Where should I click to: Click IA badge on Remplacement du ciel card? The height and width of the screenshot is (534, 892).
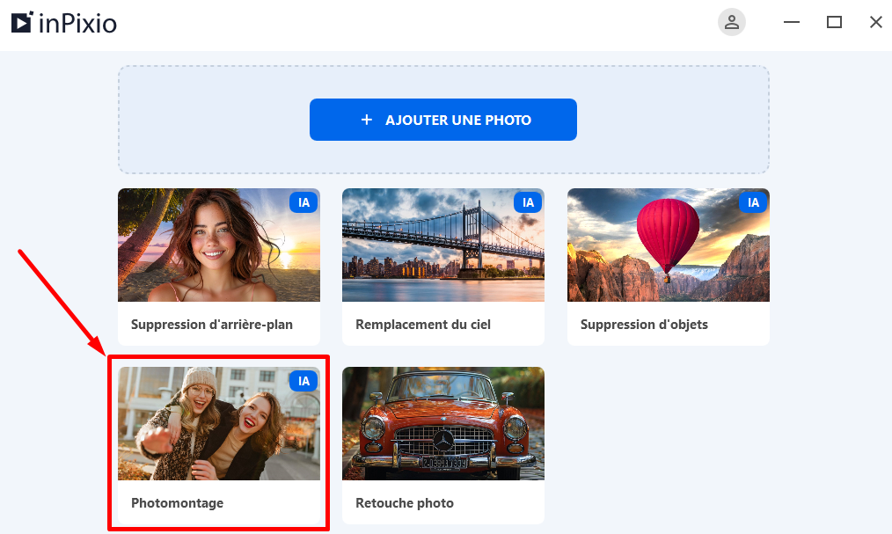tap(528, 202)
